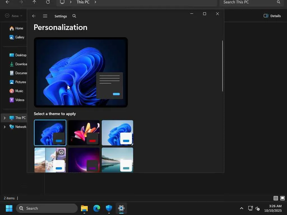Toggle the Details pane in Explorer

coord(272,16)
